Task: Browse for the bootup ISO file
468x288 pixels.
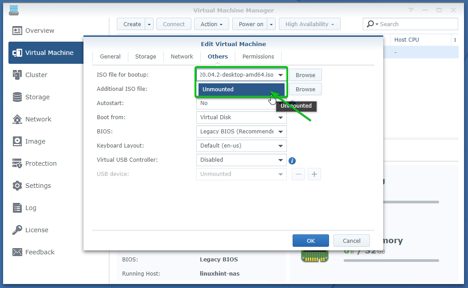Action: tap(305, 75)
